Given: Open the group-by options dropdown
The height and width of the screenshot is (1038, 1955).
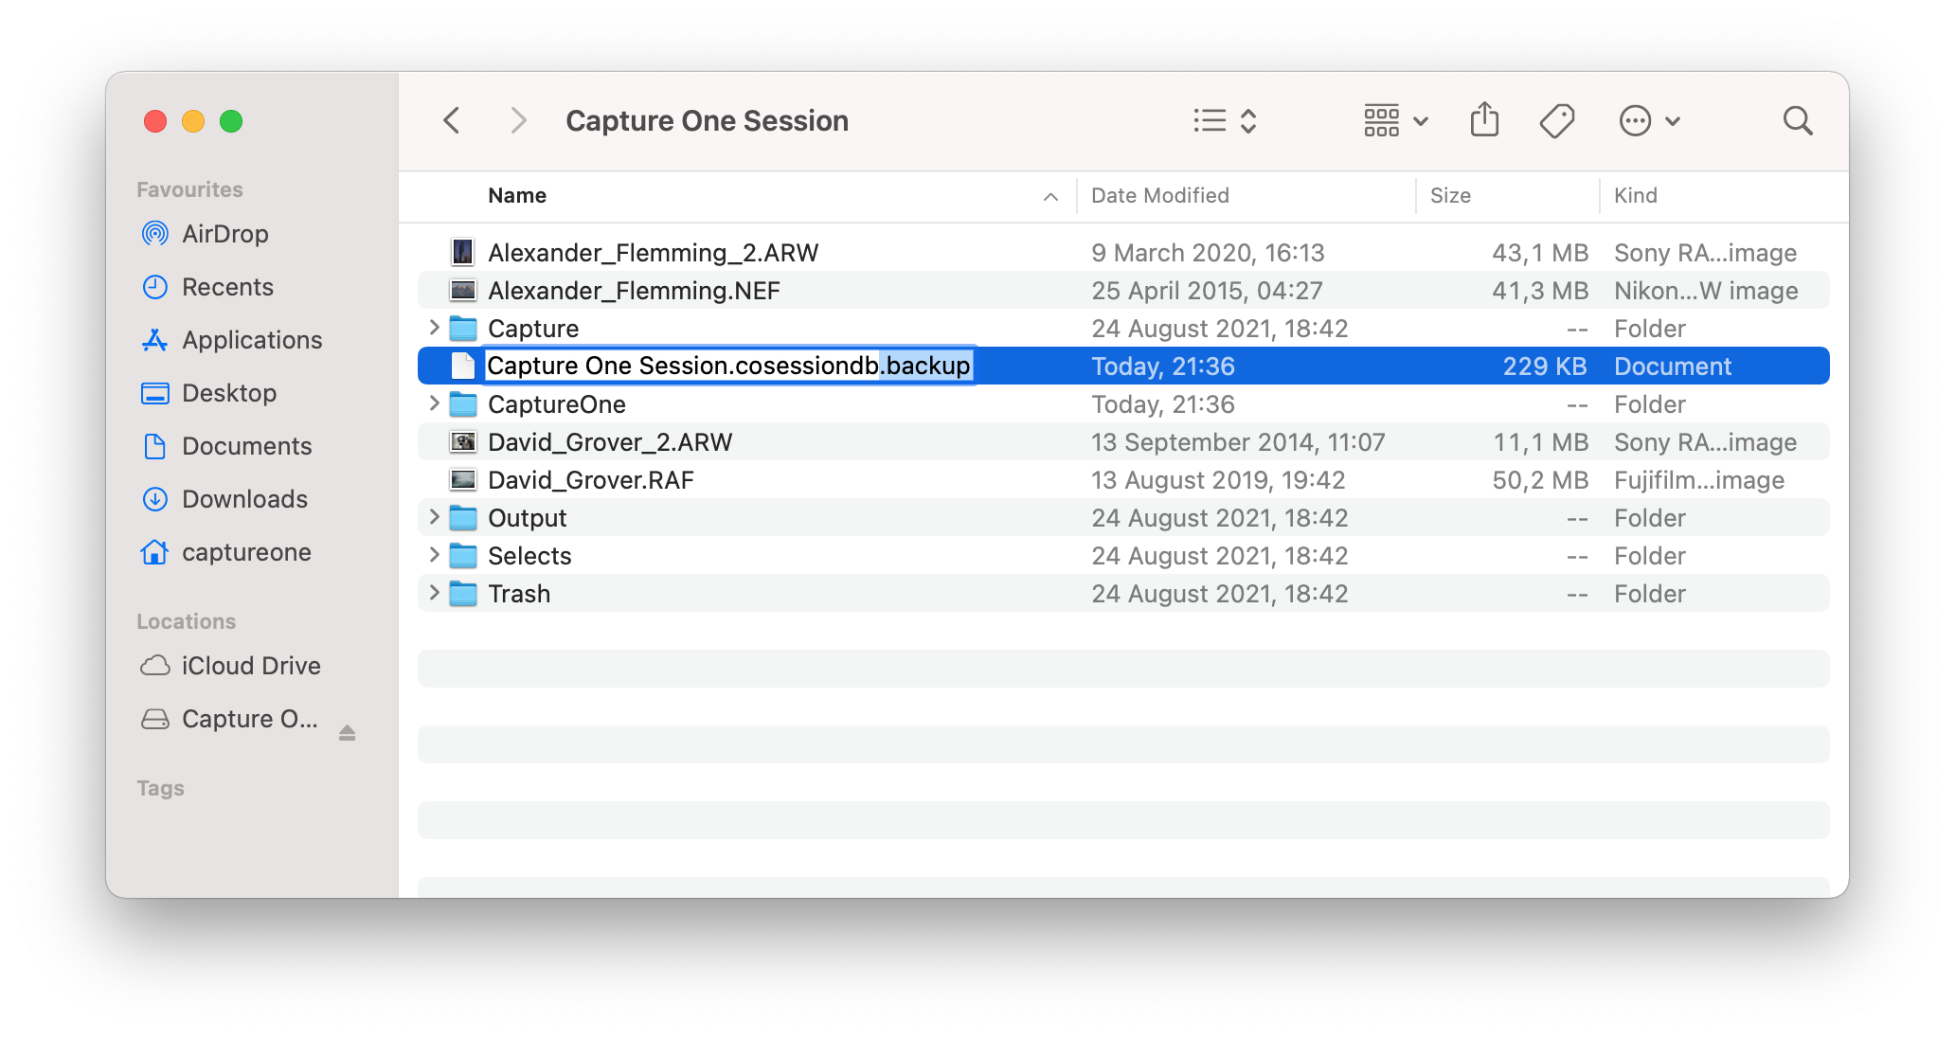Looking at the screenshot, I should coord(1395,120).
